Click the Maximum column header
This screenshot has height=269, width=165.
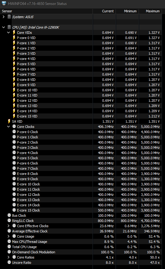[x=153, y=11]
